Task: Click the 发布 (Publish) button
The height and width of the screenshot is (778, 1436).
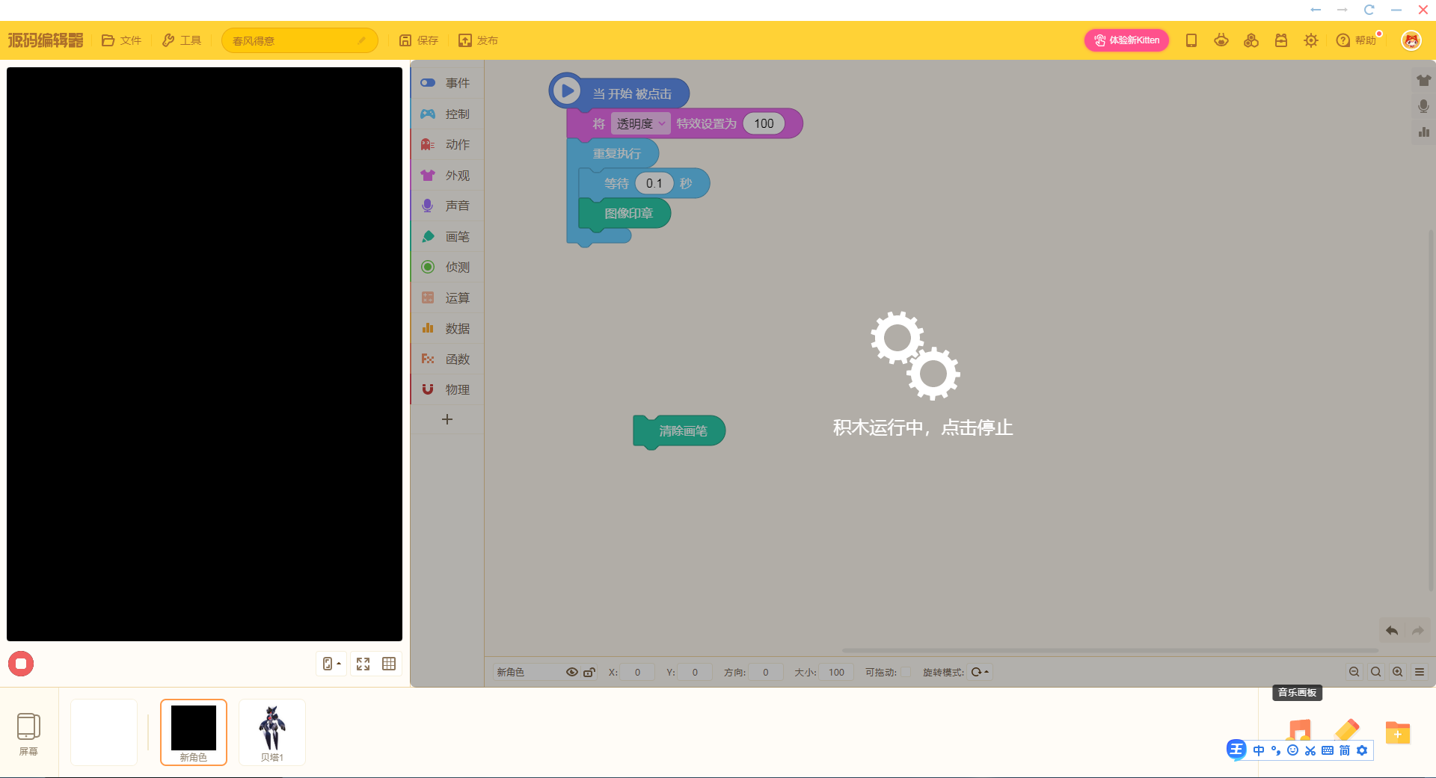Action: point(479,40)
